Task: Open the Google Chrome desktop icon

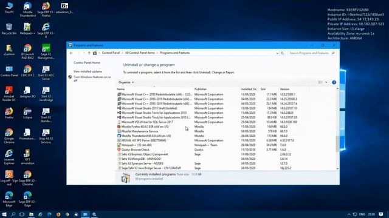Action: click(x=9, y=136)
